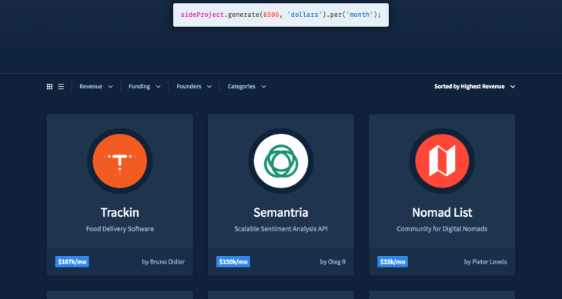Click the Semantria green rings logo
Viewport: 562px width, 299px height.
[x=281, y=161]
